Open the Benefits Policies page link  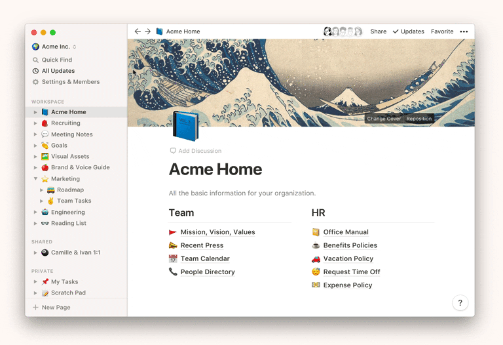tap(350, 245)
